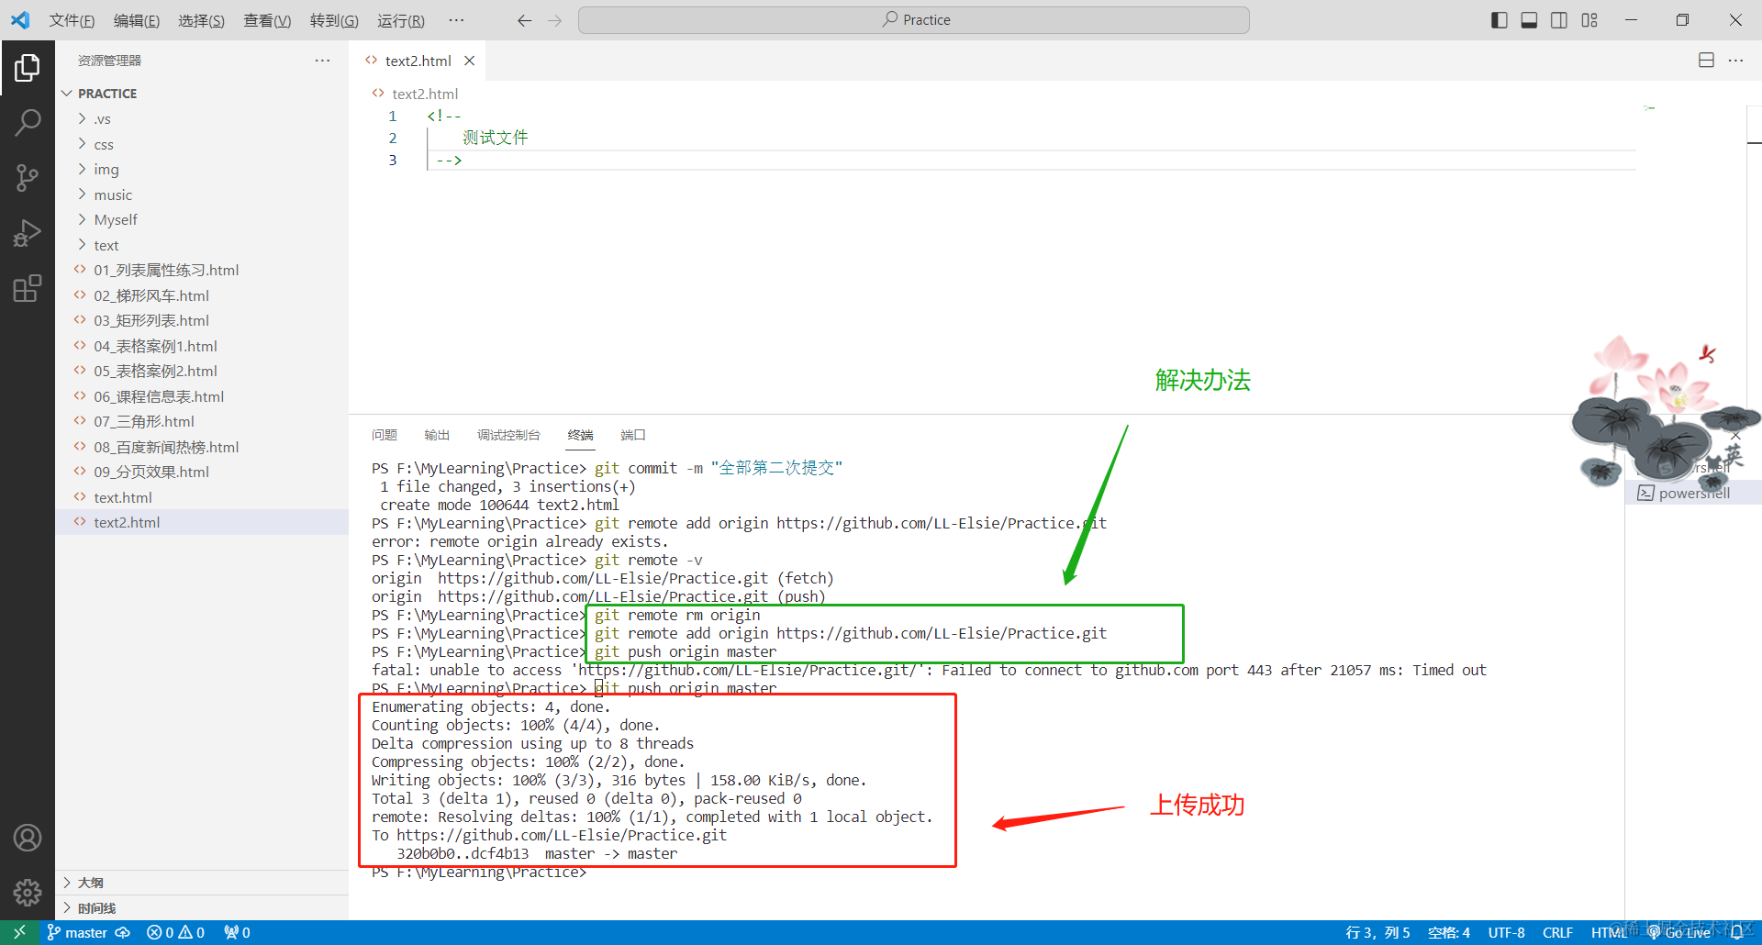Click the master branch status button
The height and width of the screenshot is (945, 1762).
[x=78, y=932]
